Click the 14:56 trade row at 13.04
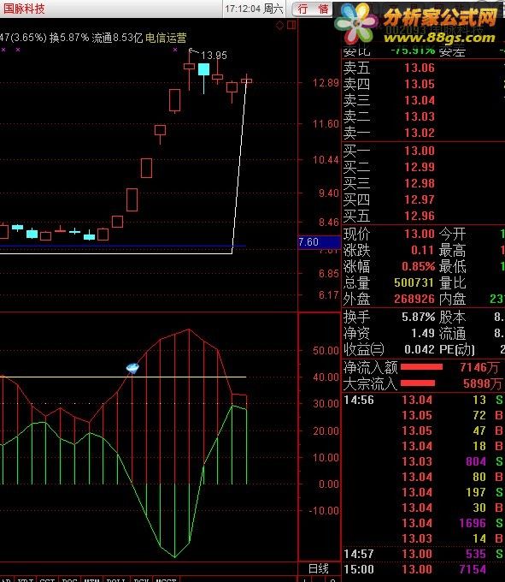 point(423,401)
